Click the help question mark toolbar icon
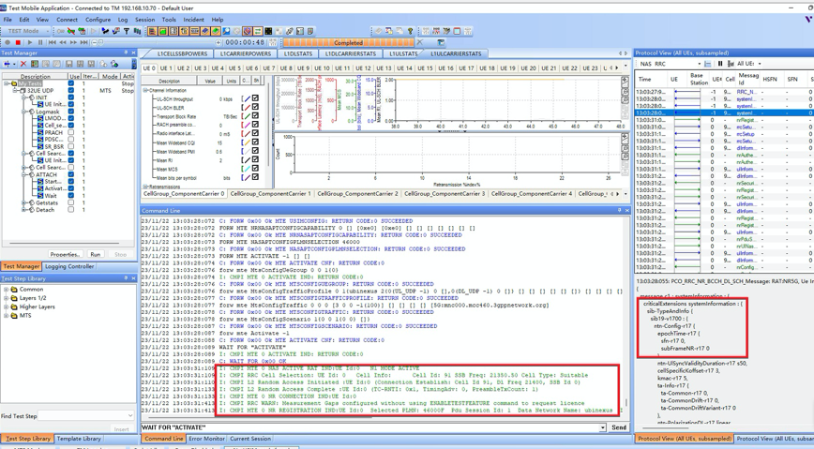This screenshot has height=449, width=814. (x=410, y=32)
